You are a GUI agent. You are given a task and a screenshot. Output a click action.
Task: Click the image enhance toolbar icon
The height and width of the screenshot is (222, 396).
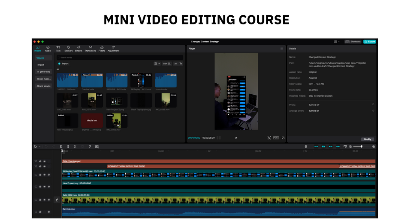tap(97, 147)
